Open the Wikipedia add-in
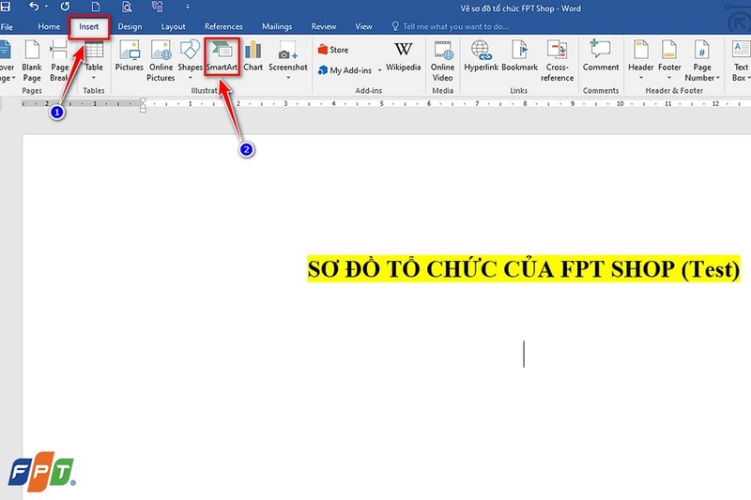The image size is (751, 500). pos(404,56)
